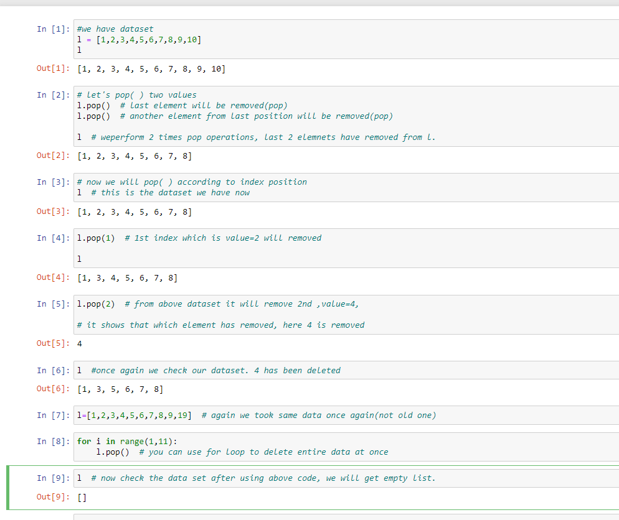This screenshot has width=619, height=520.
Task: Click the In [8]: prompt label
Action: click(54, 442)
